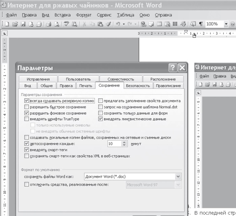Toggle 'автосохранение каждые' checkbox
236x216 pixels.
click(x=27, y=144)
